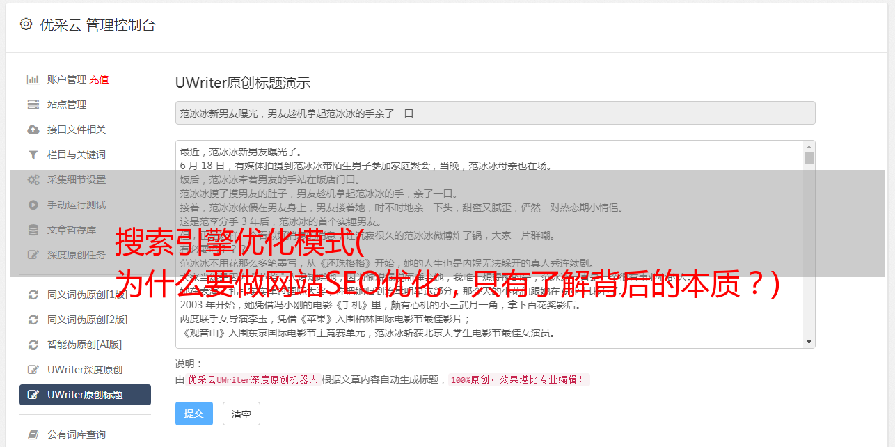Click the line 最近，范冰冰新男友曝光了。
Image resolution: width=895 pixels, height=447 pixels.
[x=241, y=152]
